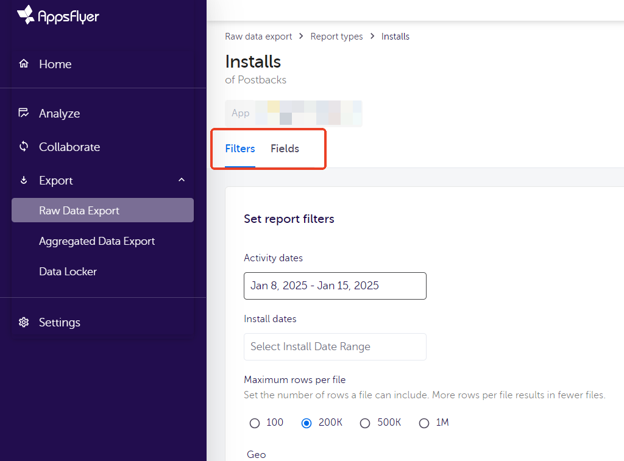
Task: Click the Geo label
Action: click(257, 455)
